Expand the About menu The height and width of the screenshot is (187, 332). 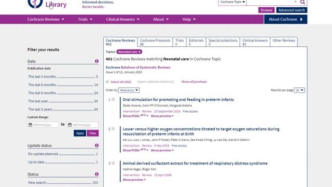(x=161, y=19)
